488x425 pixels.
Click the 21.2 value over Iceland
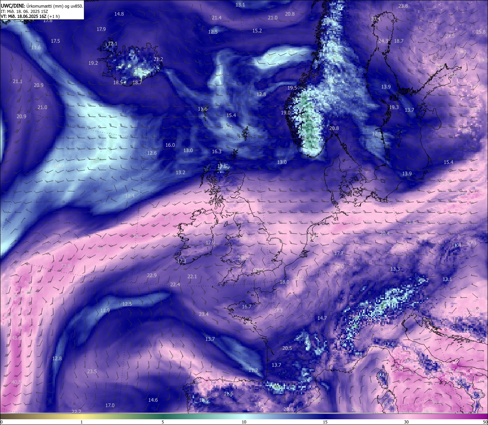pos(158,59)
